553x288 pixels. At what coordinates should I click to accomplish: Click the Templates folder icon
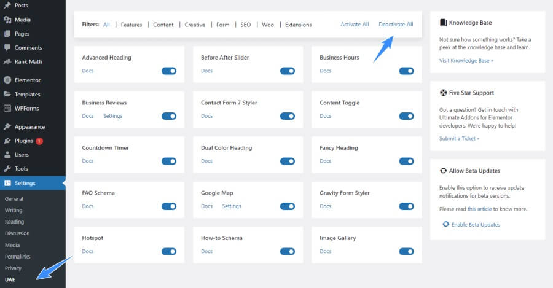(x=7, y=94)
